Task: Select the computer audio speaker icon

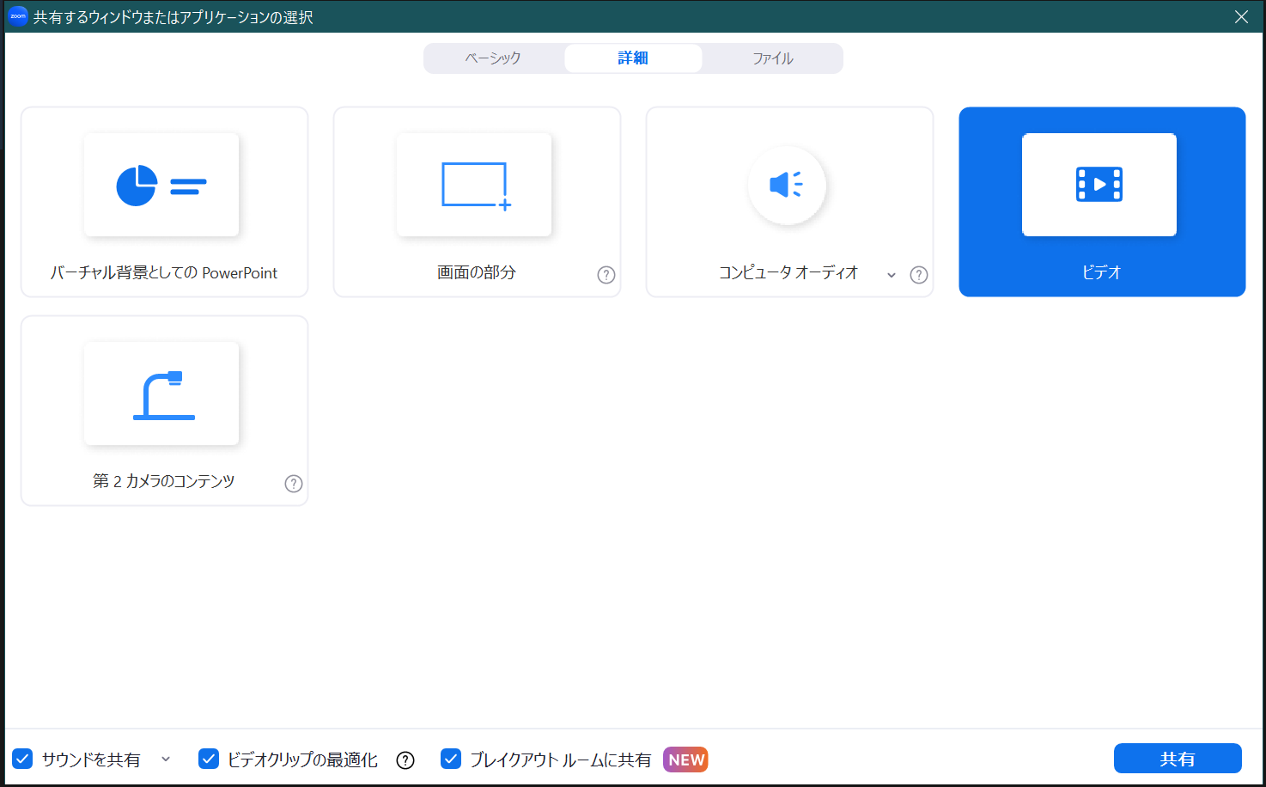Action: pyautogui.click(x=787, y=185)
